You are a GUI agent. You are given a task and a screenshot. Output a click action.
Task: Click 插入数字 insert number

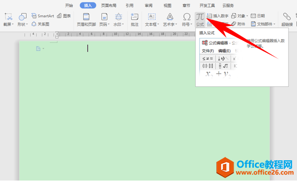218,16
